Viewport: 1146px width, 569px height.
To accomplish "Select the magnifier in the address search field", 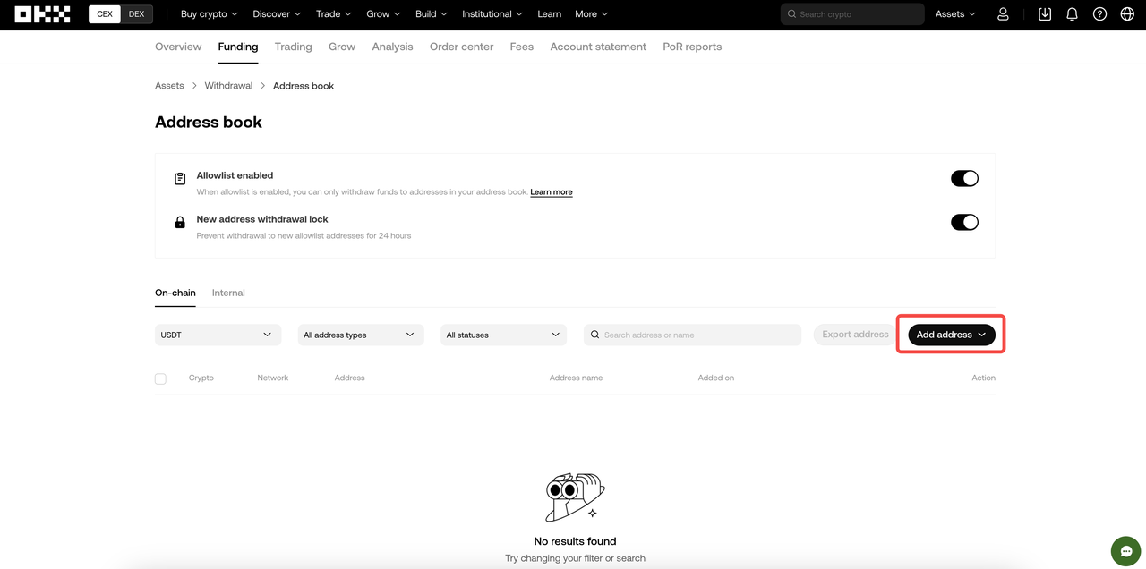I will click(594, 334).
